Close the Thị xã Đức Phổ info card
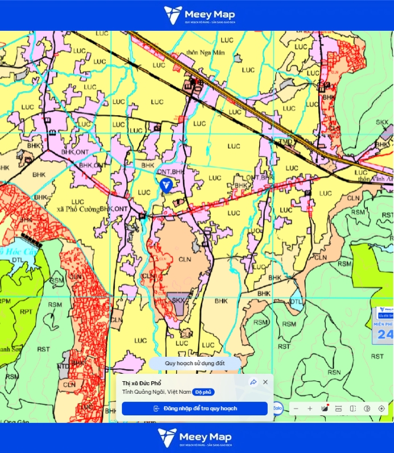The width and height of the screenshot is (394, 453). (265, 382)
